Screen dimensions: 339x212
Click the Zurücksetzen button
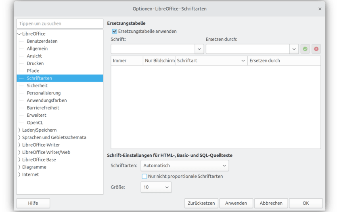click(x=201, y=203)
